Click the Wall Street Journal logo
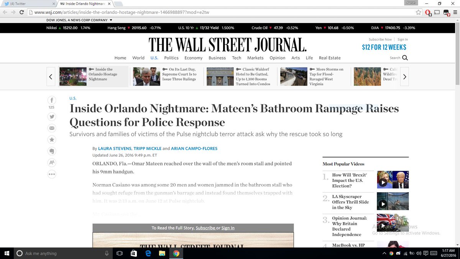Viewport: 460px width, 259px height. (228, 45)
